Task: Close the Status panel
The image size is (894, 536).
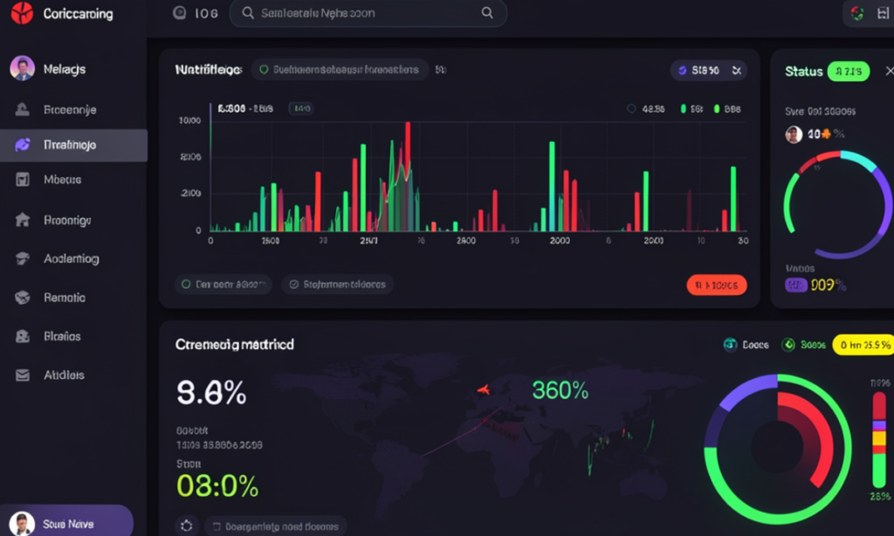Action: pos(890,71)
